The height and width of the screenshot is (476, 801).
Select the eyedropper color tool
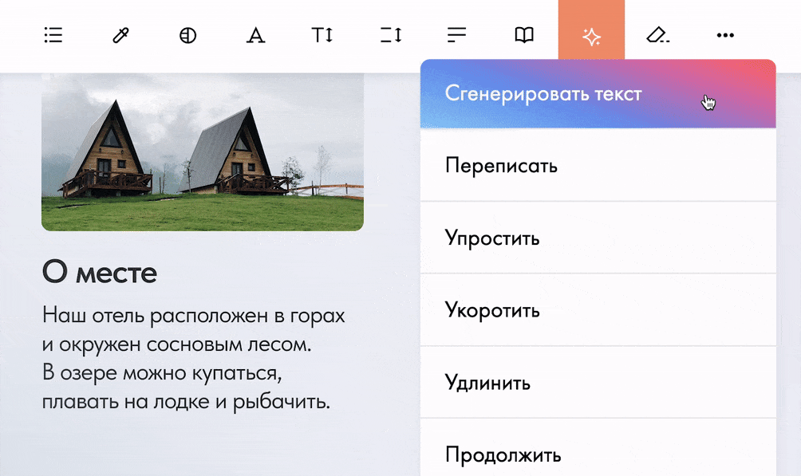pyautogui.click(x=121, y=35)
